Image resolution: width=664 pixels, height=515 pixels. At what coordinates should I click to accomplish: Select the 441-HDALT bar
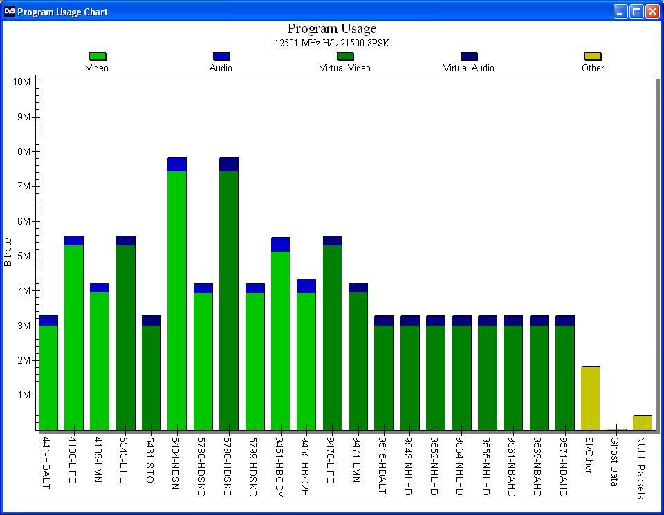pyautogui.click(x=48, y=373)
